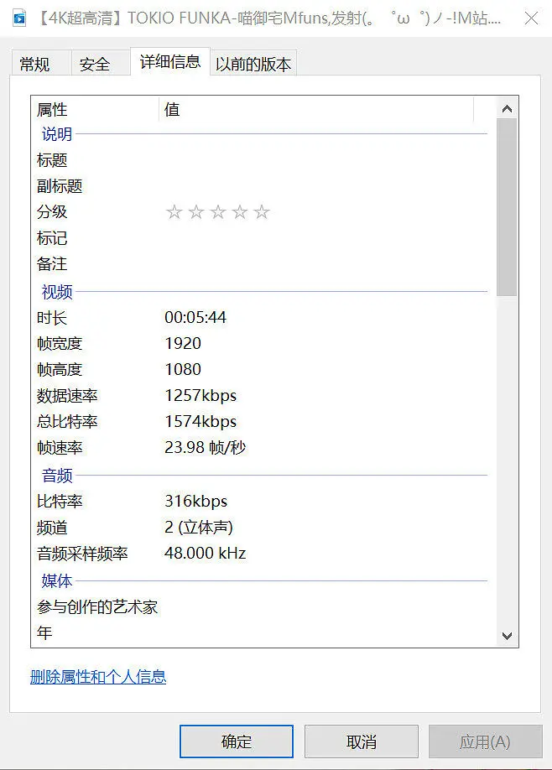Screen dimensions: 552x770
Task: Click the value 1574kbps
Action: tap(200, 422)
